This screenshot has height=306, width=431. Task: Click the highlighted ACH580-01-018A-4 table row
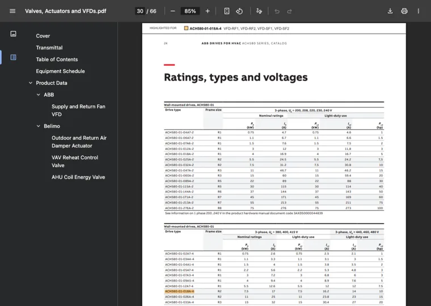tap(274, 291)
